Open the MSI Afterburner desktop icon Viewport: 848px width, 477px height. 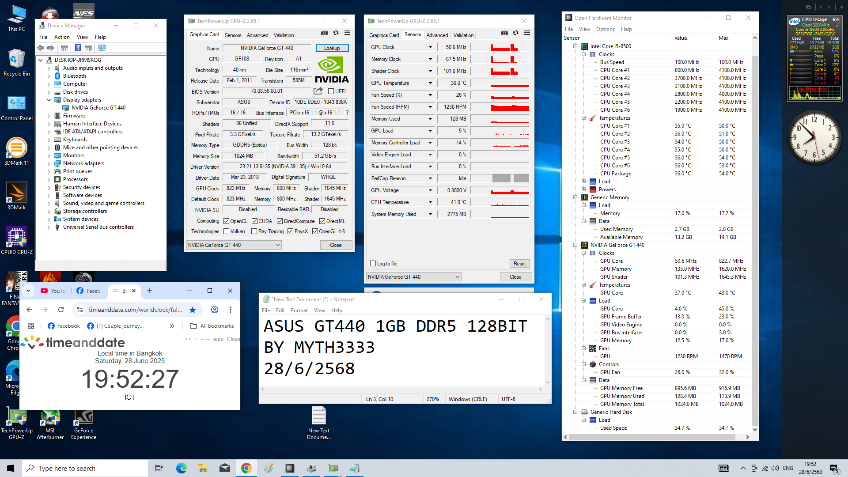click(50, 424)
